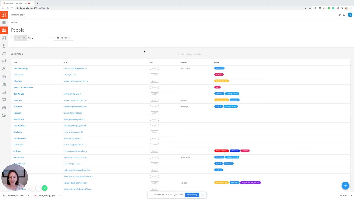
Task: Open Jamie Jumbalaya's profile
Action: [21, 69]
